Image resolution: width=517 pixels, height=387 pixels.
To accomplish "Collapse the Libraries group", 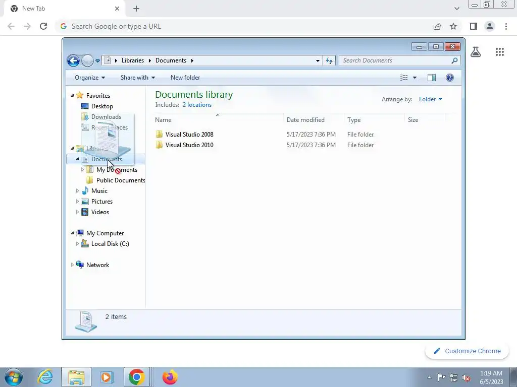I will tap(72, 149).
